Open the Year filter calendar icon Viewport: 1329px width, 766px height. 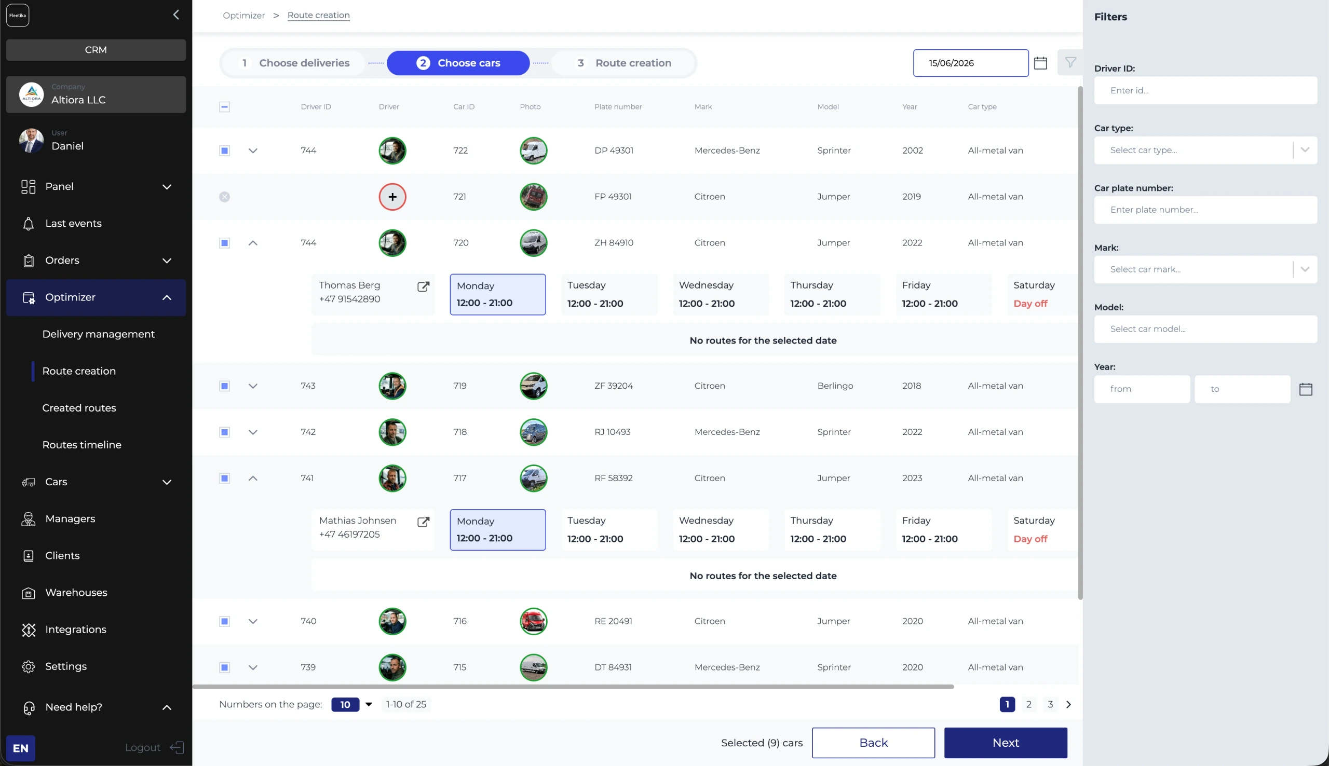point(1305,389)
